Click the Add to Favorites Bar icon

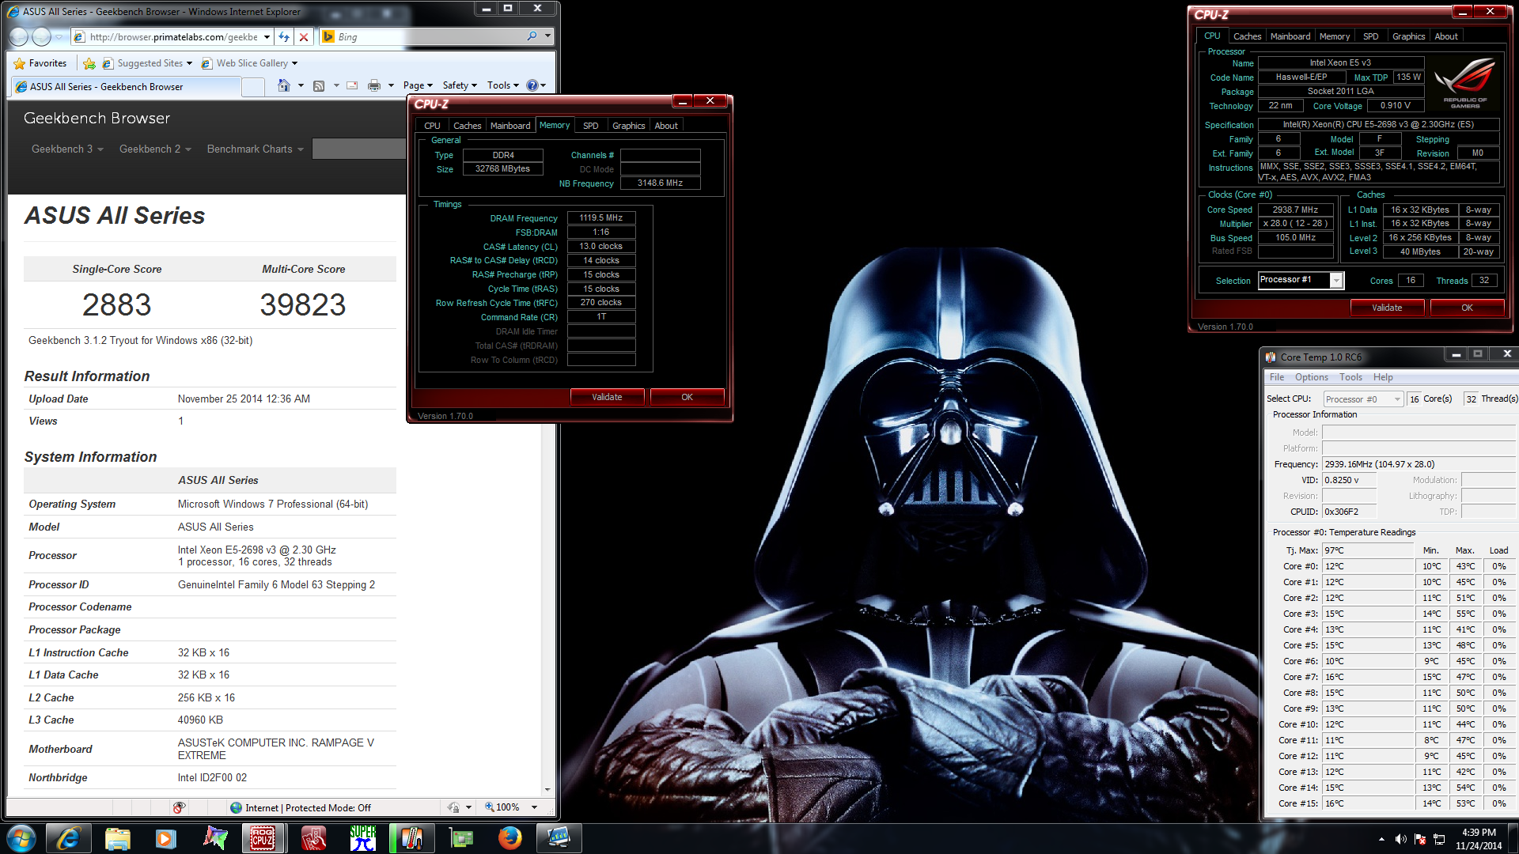pyautogui.click(x=89, y=63)
